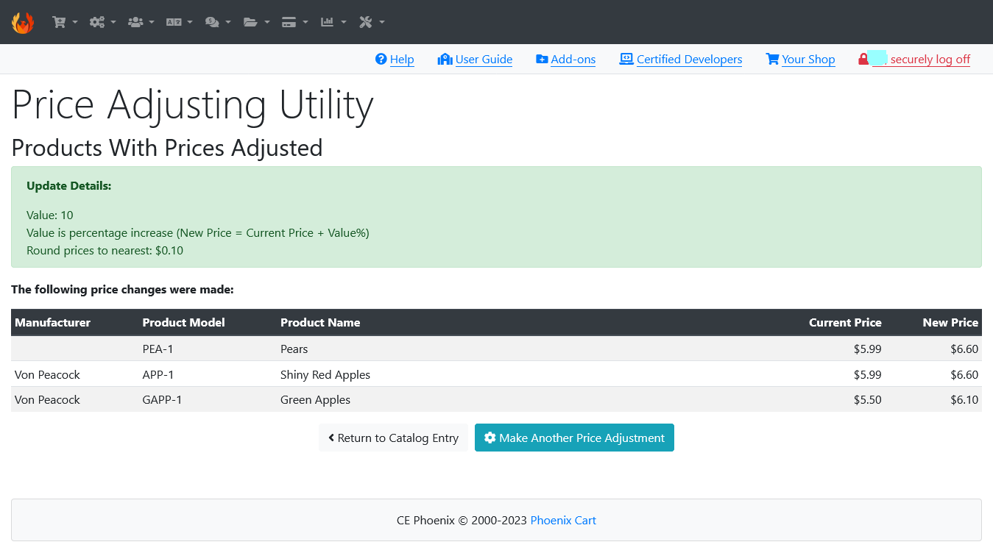Open the wrench and screwdriver tools menu

372,22
